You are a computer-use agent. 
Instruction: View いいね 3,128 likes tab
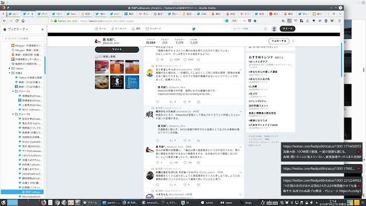coord(193,41)
